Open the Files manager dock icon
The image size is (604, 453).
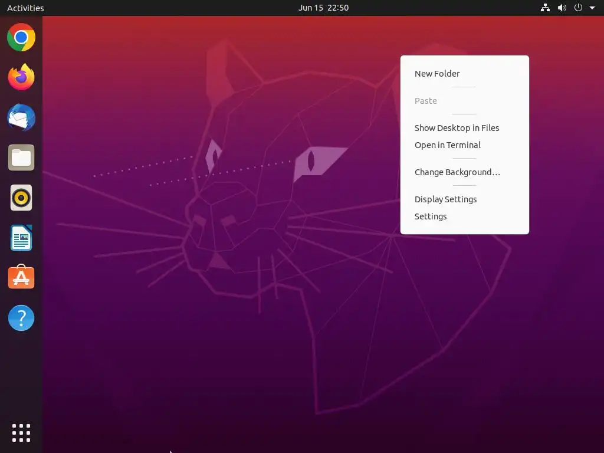(21, 157)
